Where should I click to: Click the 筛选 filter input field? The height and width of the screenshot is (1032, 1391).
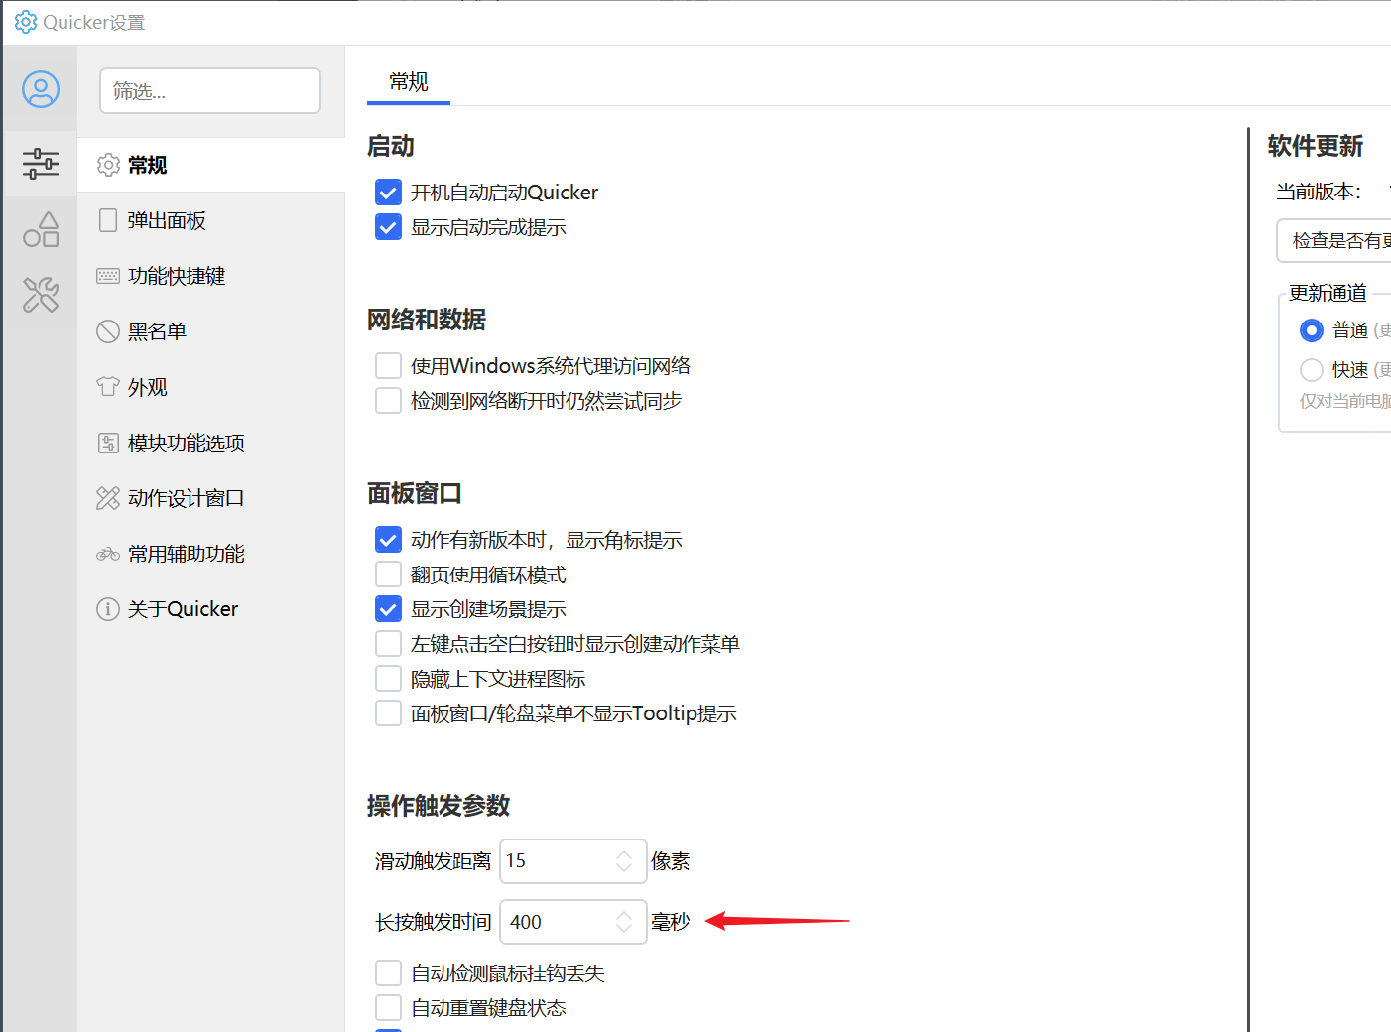[210, 91]
